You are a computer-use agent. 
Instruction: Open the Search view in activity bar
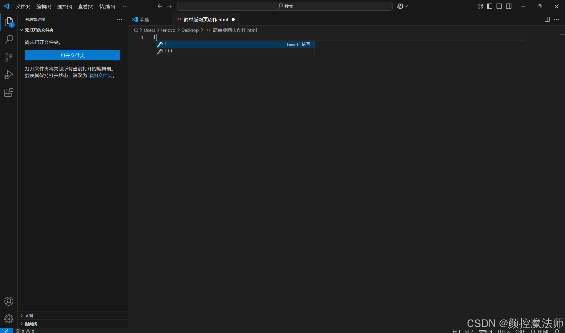tap(9, 39)
